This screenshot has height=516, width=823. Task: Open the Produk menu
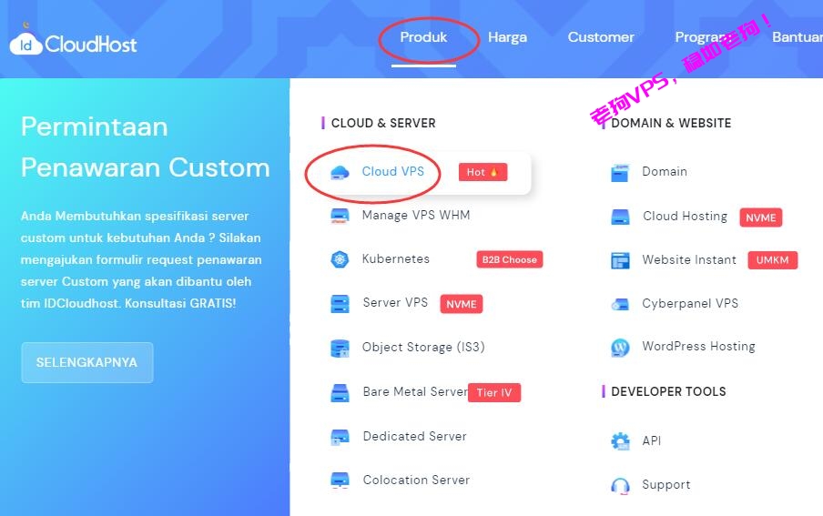tap(423, 37)
